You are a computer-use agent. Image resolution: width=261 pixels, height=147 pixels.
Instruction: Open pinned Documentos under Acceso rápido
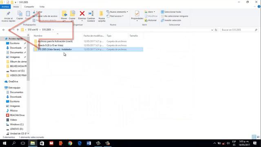coord(16,52)
